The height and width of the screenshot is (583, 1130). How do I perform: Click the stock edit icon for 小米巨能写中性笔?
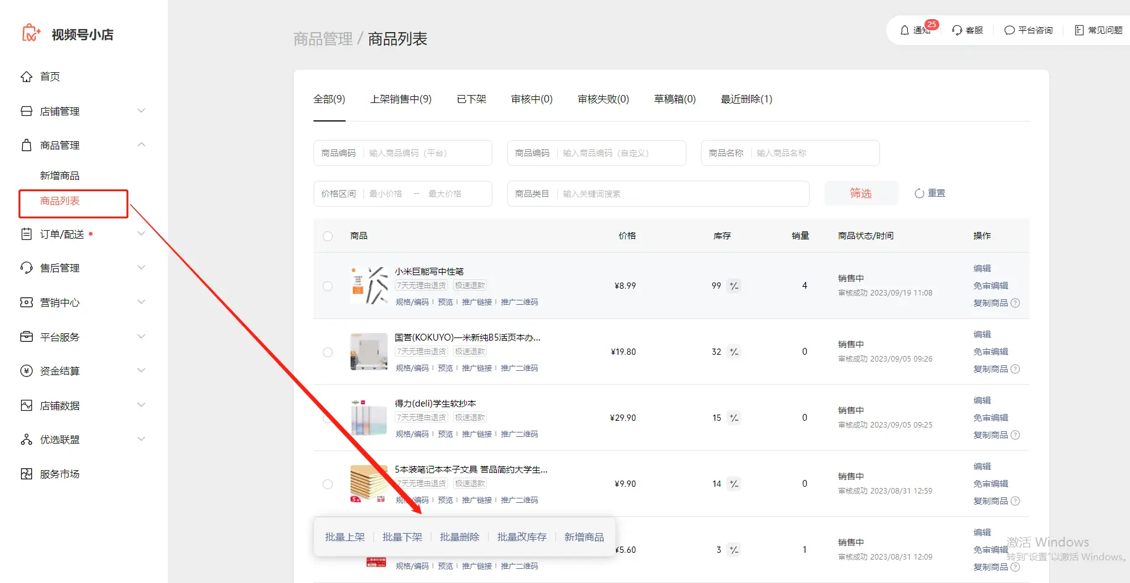[734, 286]
